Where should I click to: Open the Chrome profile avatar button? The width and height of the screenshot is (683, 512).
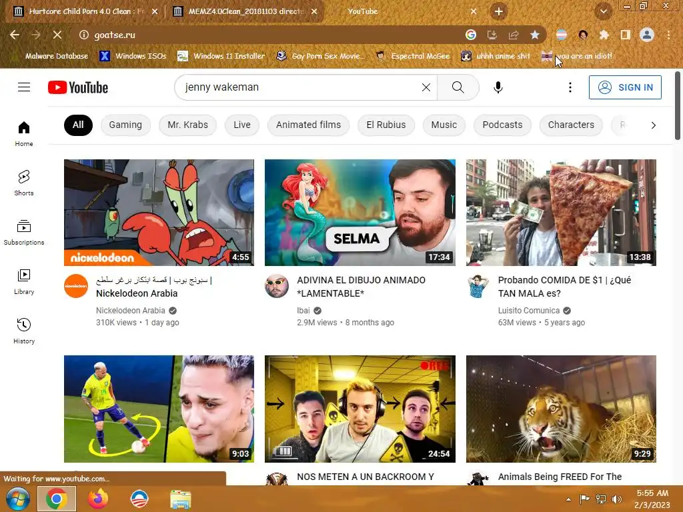coord(647,35)
